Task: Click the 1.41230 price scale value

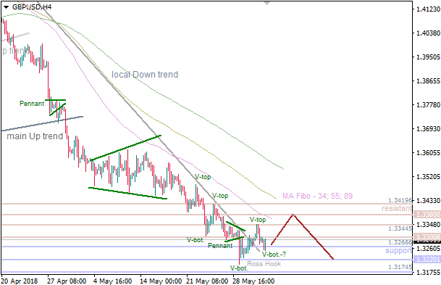Action: (428, 9)
